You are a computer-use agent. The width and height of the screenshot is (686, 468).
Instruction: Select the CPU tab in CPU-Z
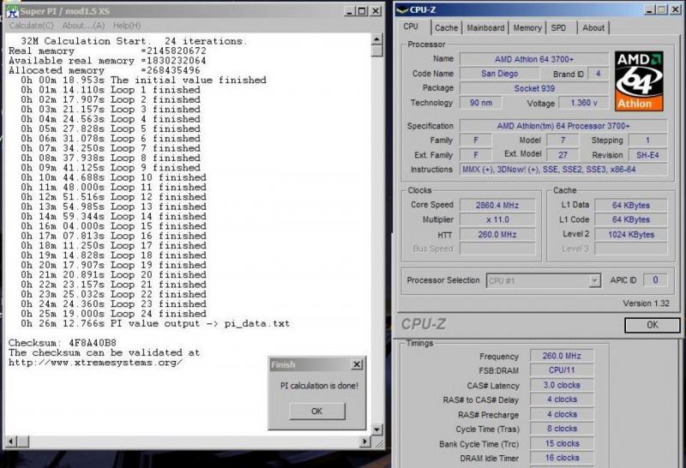click(x=411, y=27)
